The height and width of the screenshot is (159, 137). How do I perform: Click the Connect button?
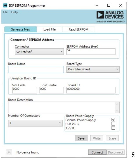[97, 152]
